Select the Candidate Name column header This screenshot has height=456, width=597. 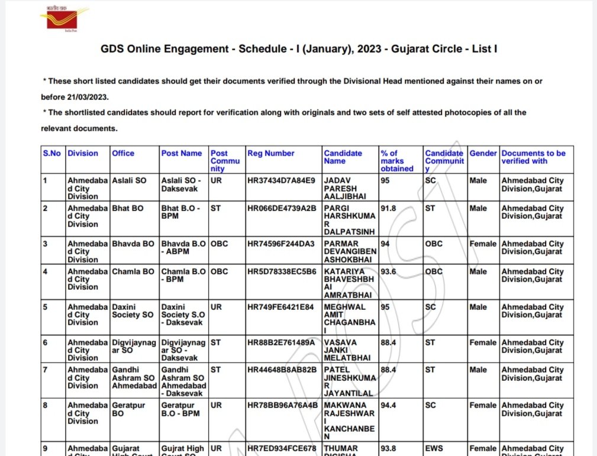click(x=343, y=157)
